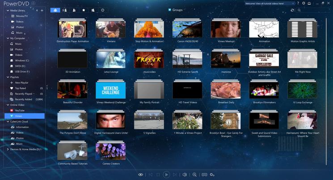This screenshot has height=180, width=333.
Task: Click the play button
Action: click(x=166, y=175)
